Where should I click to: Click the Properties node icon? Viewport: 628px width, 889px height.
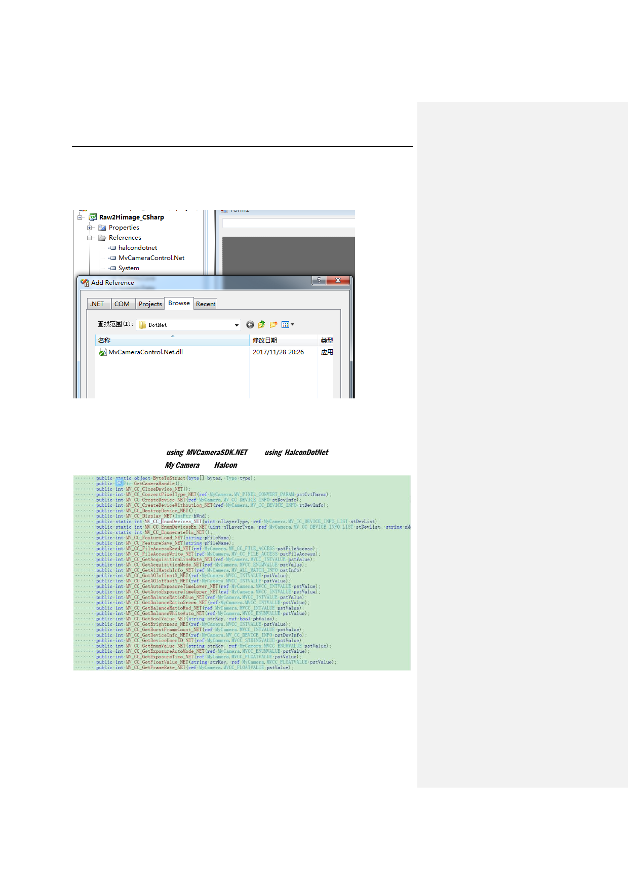pyautogui.click(x=102, y=228)
